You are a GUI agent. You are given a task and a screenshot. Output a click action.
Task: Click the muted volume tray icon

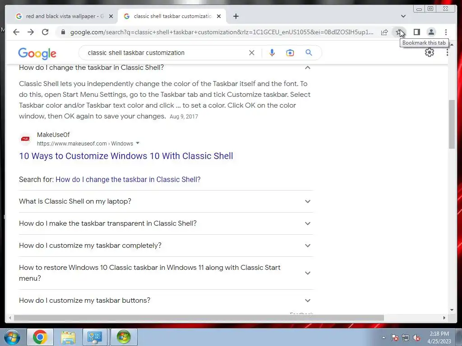tap(416, 337)
